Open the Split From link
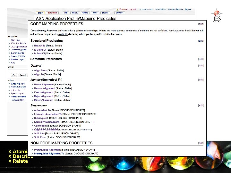Viewport: 231px width, 173px height. point(40,137)
